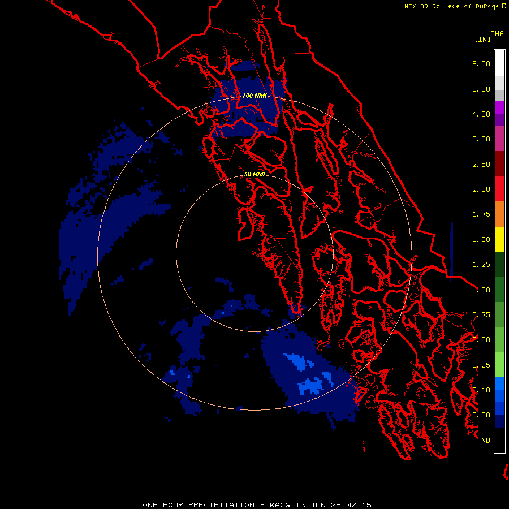Click the 0.75 legend value
This screenshot has height=509, width=509.
point(481,315)
